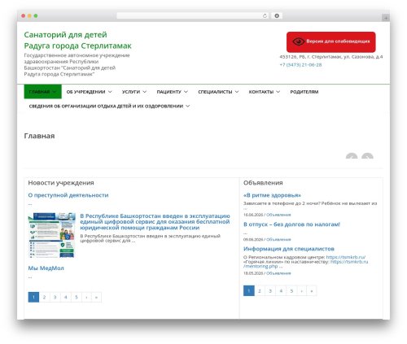
Task: Click the legal aid article thumbnail image
Action: (52, 235)
